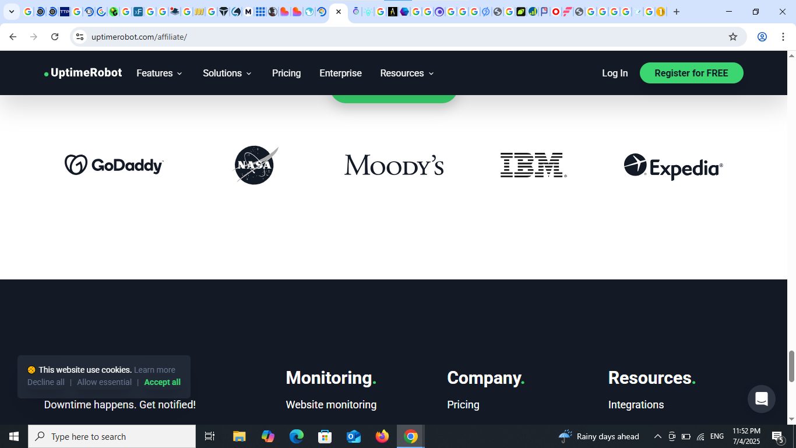Click the UptimeRobot logo in header

coord(83,73)
